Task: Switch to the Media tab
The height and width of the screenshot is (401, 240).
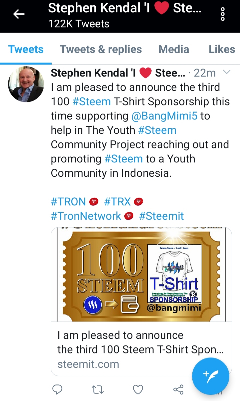Action: 174,49
